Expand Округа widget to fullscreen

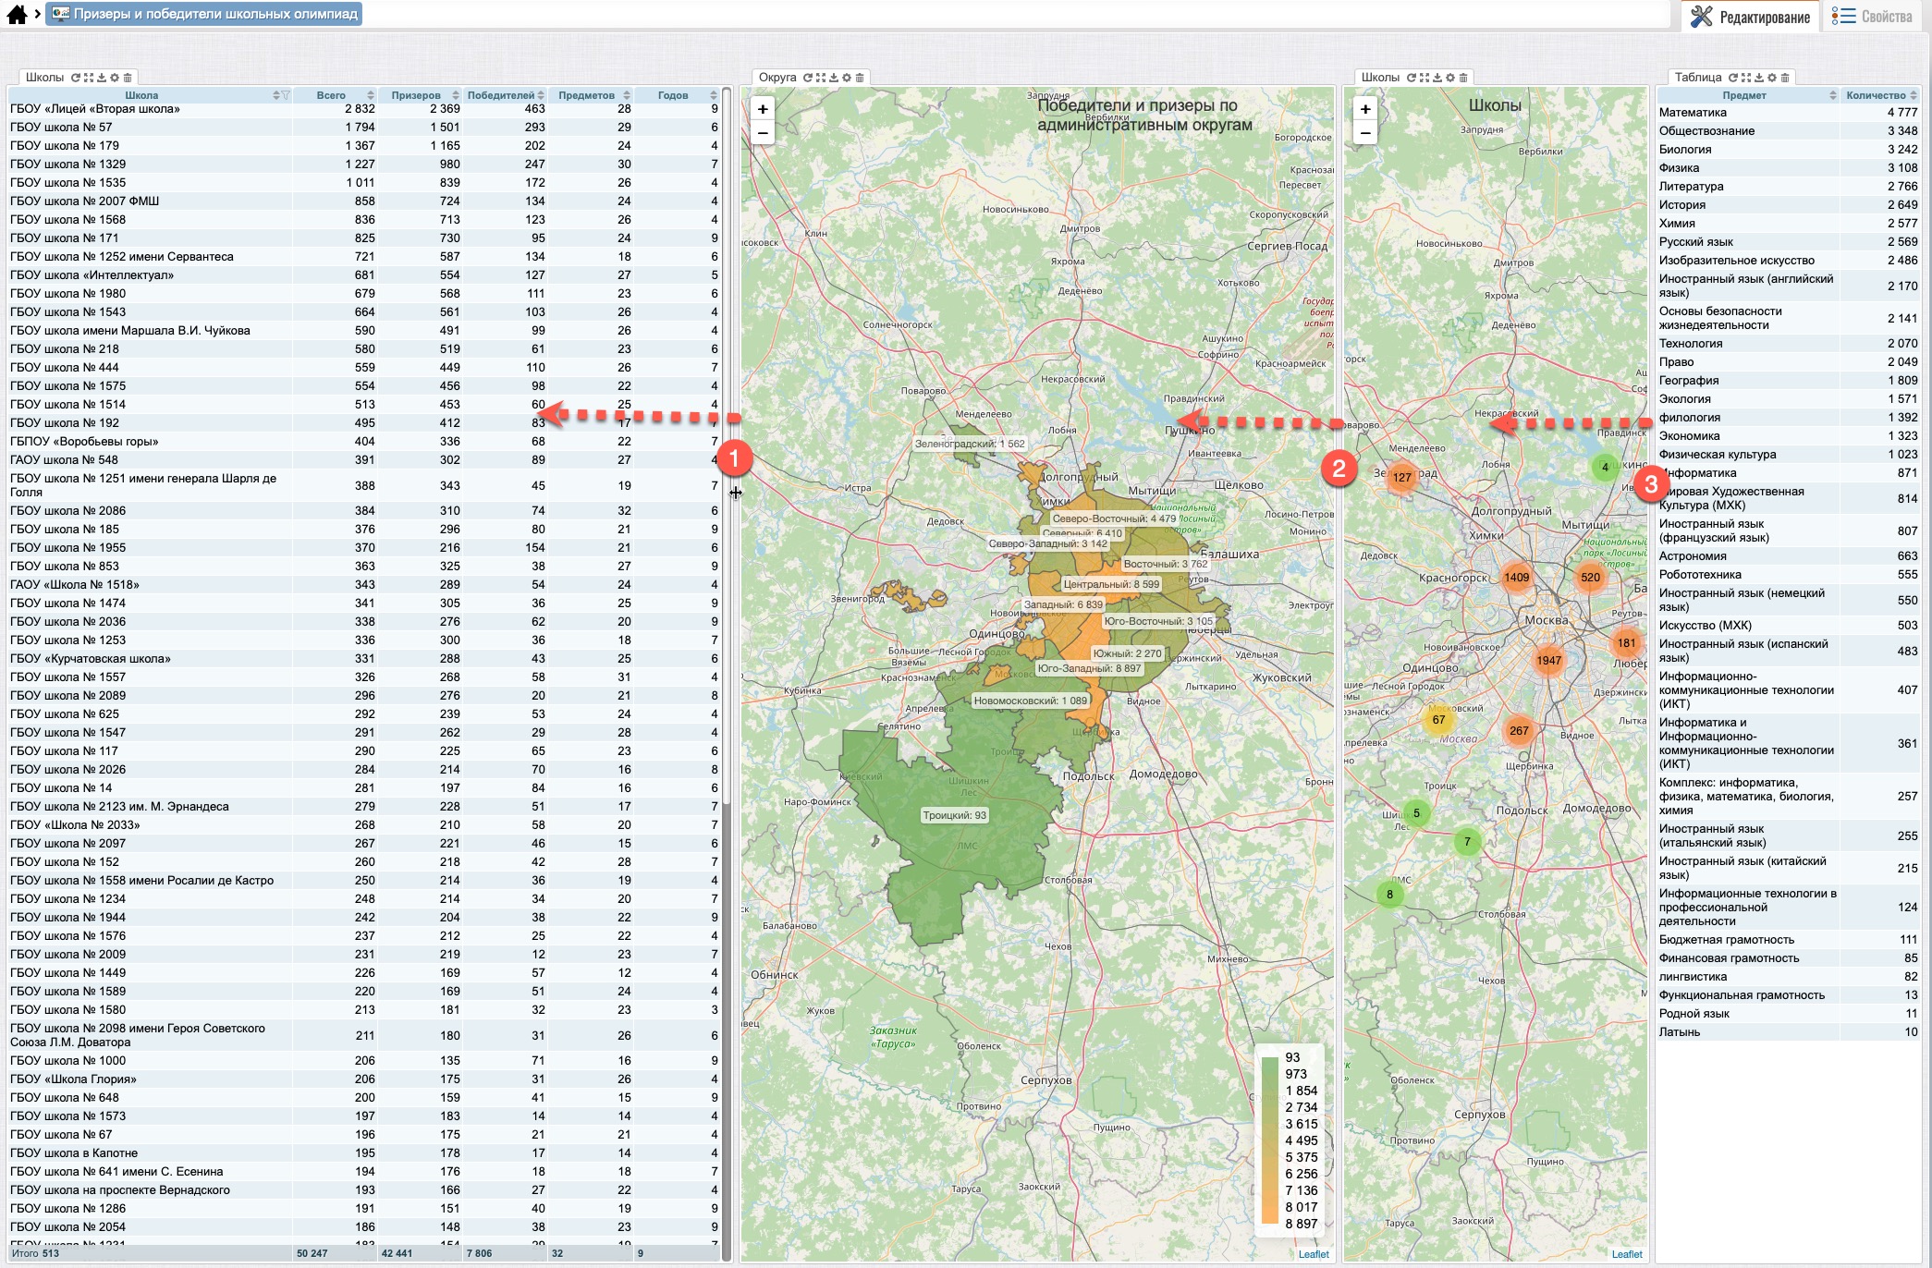[x=821, y=78]
